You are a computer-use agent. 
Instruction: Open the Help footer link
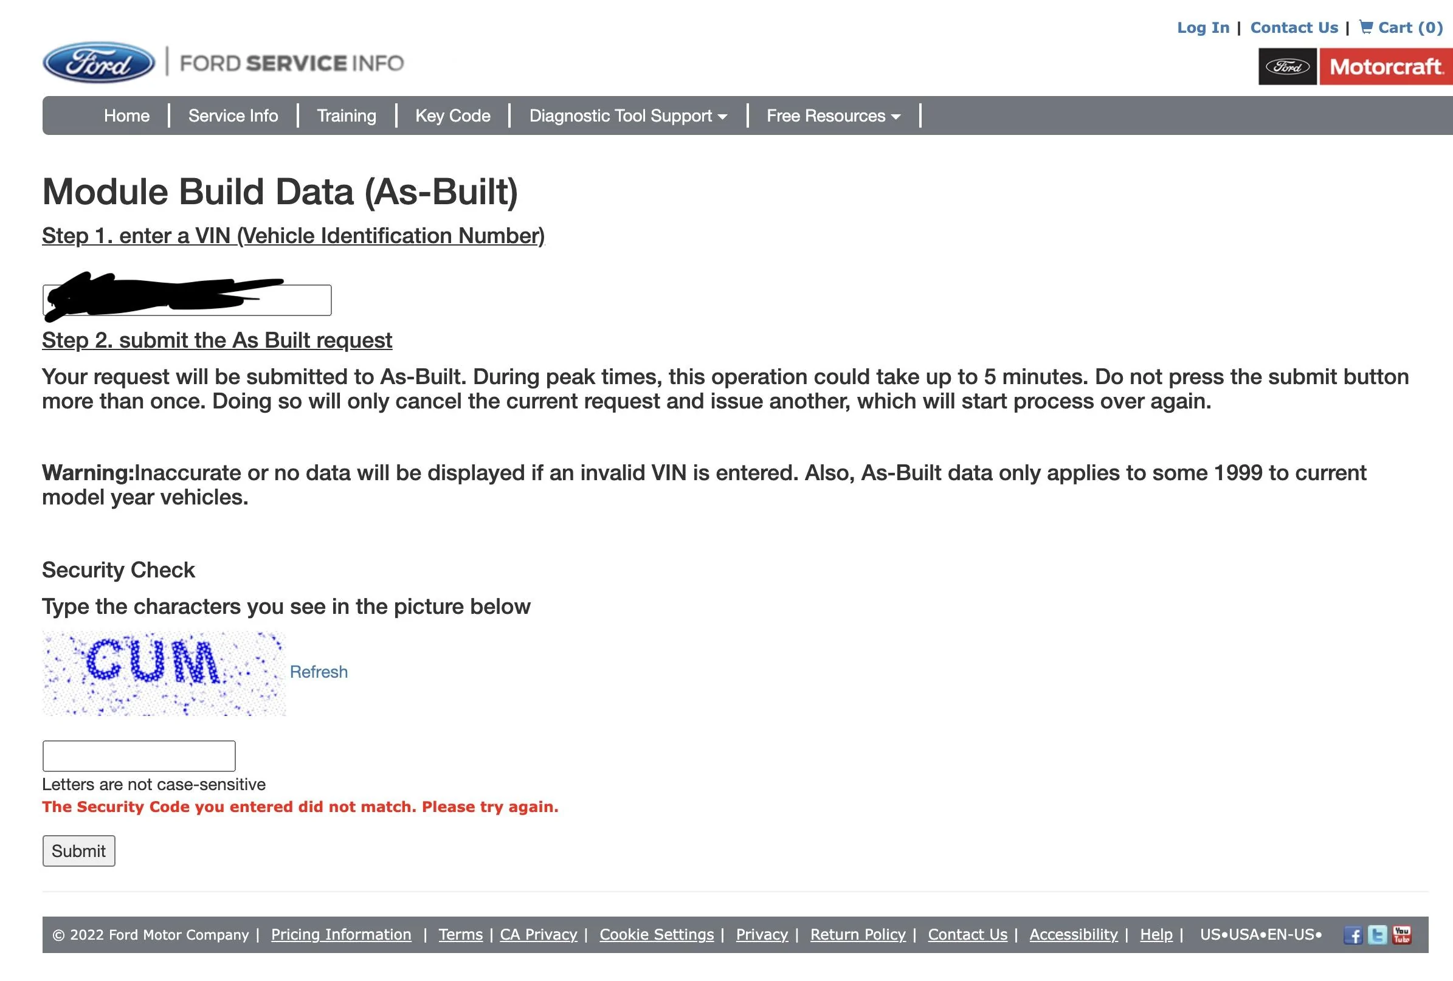(1156, 935)
